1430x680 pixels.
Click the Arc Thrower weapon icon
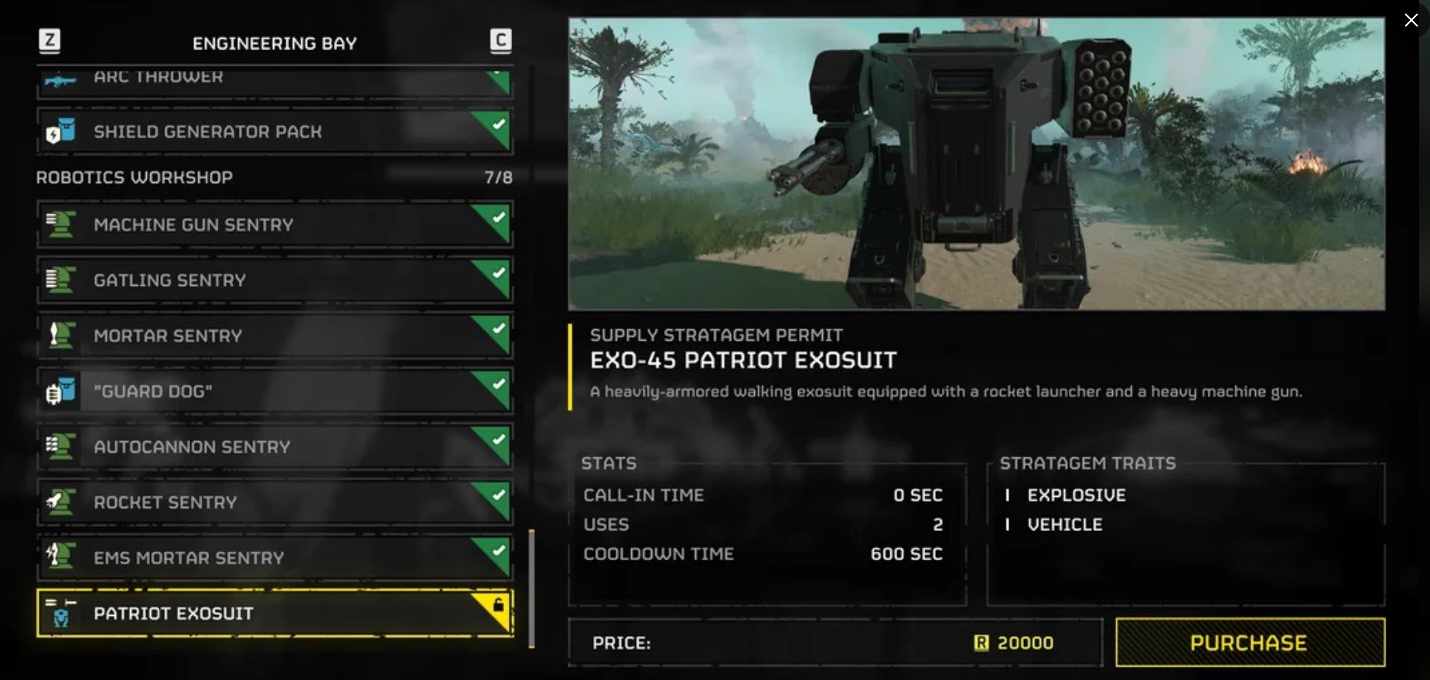tap(60, 79)
